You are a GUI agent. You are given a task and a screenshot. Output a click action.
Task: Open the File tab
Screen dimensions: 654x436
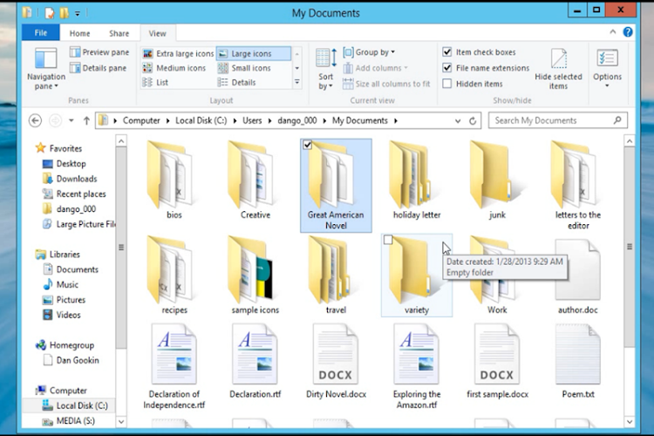[x=40, y=33]
